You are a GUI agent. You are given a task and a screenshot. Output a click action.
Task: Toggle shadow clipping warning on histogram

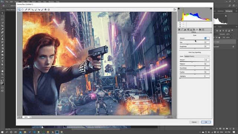click(x=178, y=9)
